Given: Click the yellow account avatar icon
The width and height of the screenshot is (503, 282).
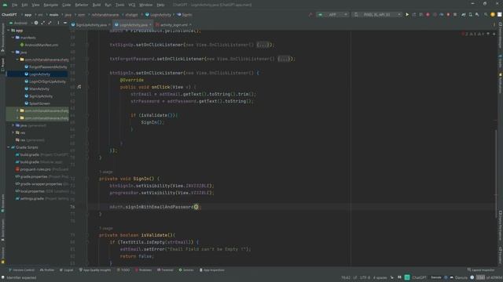Looking at the screenshot, I should coord(493,15).
